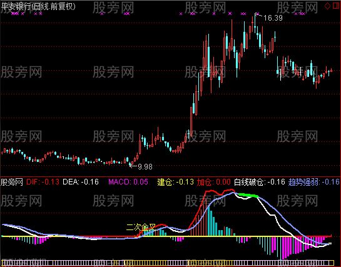Click the 9.98 low price label
The image size is (341, 267).
[x=145, y=166]
